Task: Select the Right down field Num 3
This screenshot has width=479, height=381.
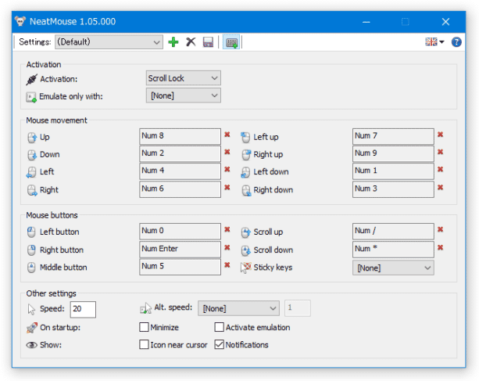Action: tap(393, 189)
